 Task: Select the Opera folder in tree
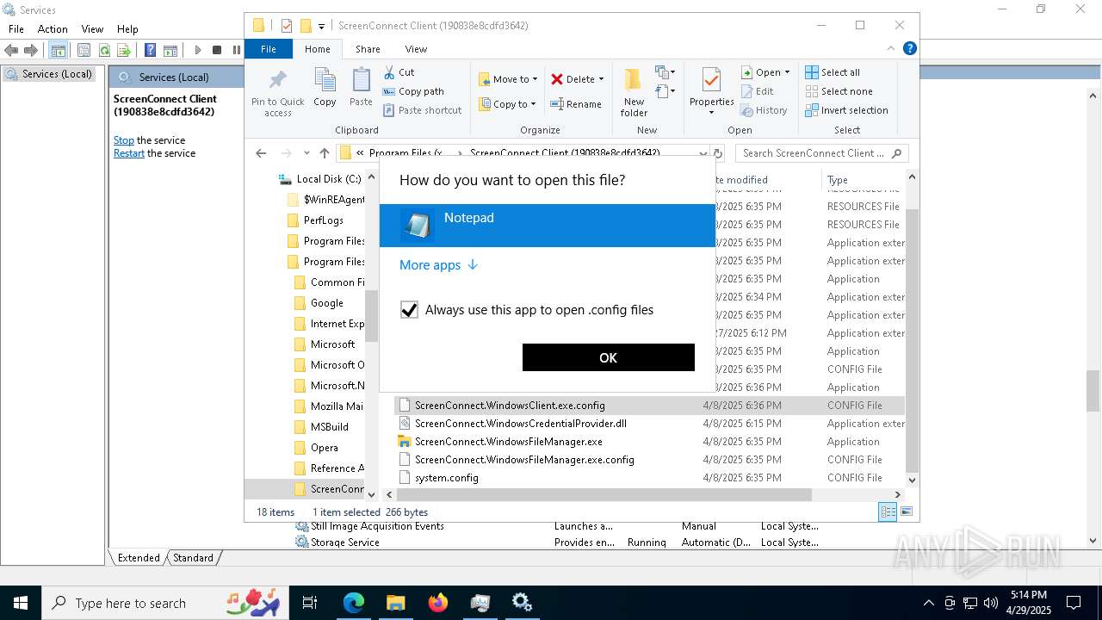pos(316,448)
